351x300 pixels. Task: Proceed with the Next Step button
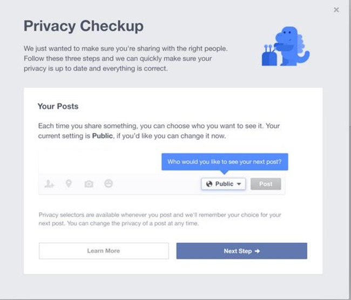click(x=241, y=251)
